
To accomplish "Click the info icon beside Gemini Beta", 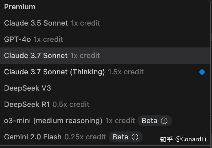I will pos(135,137).
